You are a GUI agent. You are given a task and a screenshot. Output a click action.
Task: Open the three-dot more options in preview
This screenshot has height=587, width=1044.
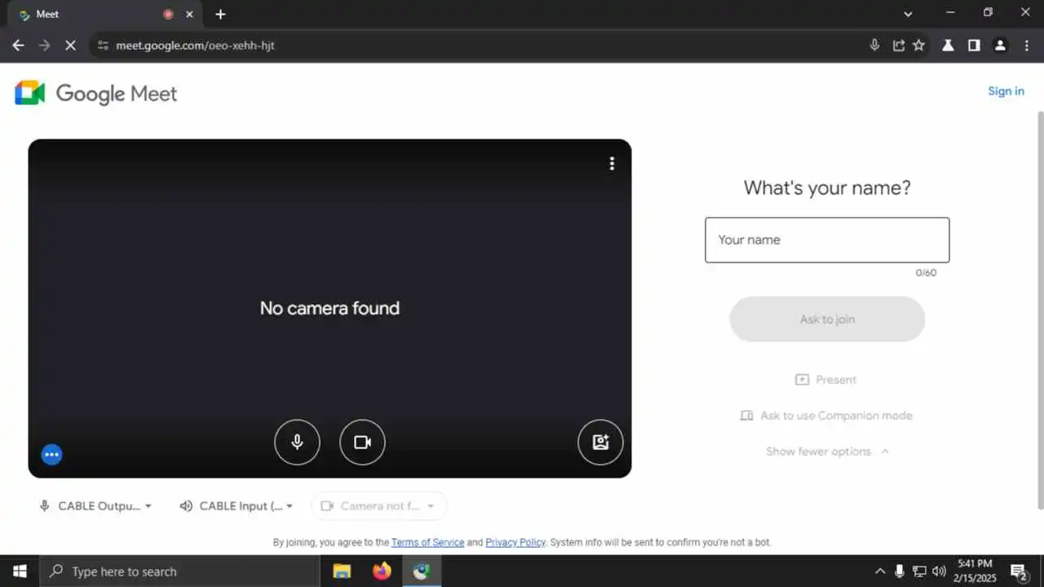(x=612, y=164)
